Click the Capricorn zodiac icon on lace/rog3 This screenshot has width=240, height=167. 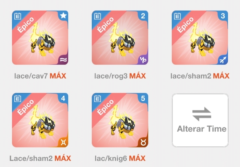143,60
